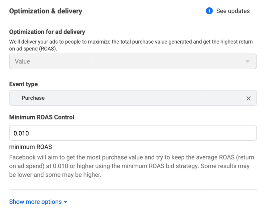This screenshot has height=209, width=264.
Task: Click the grayed Value text in the dropdown
Action: click(22, 61)
